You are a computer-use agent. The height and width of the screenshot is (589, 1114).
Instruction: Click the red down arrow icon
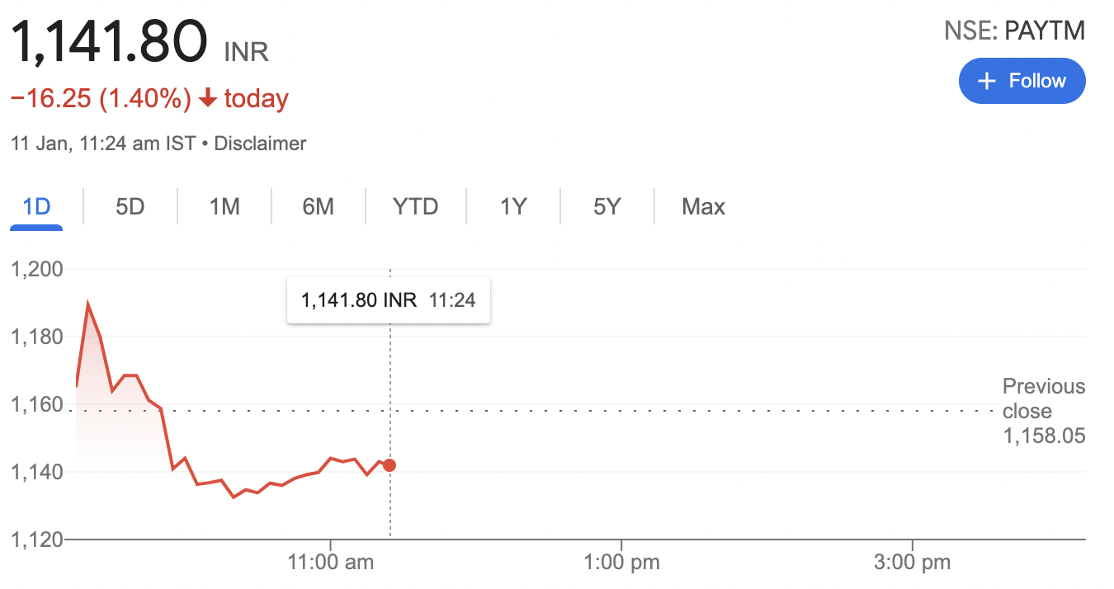(209, 99)
